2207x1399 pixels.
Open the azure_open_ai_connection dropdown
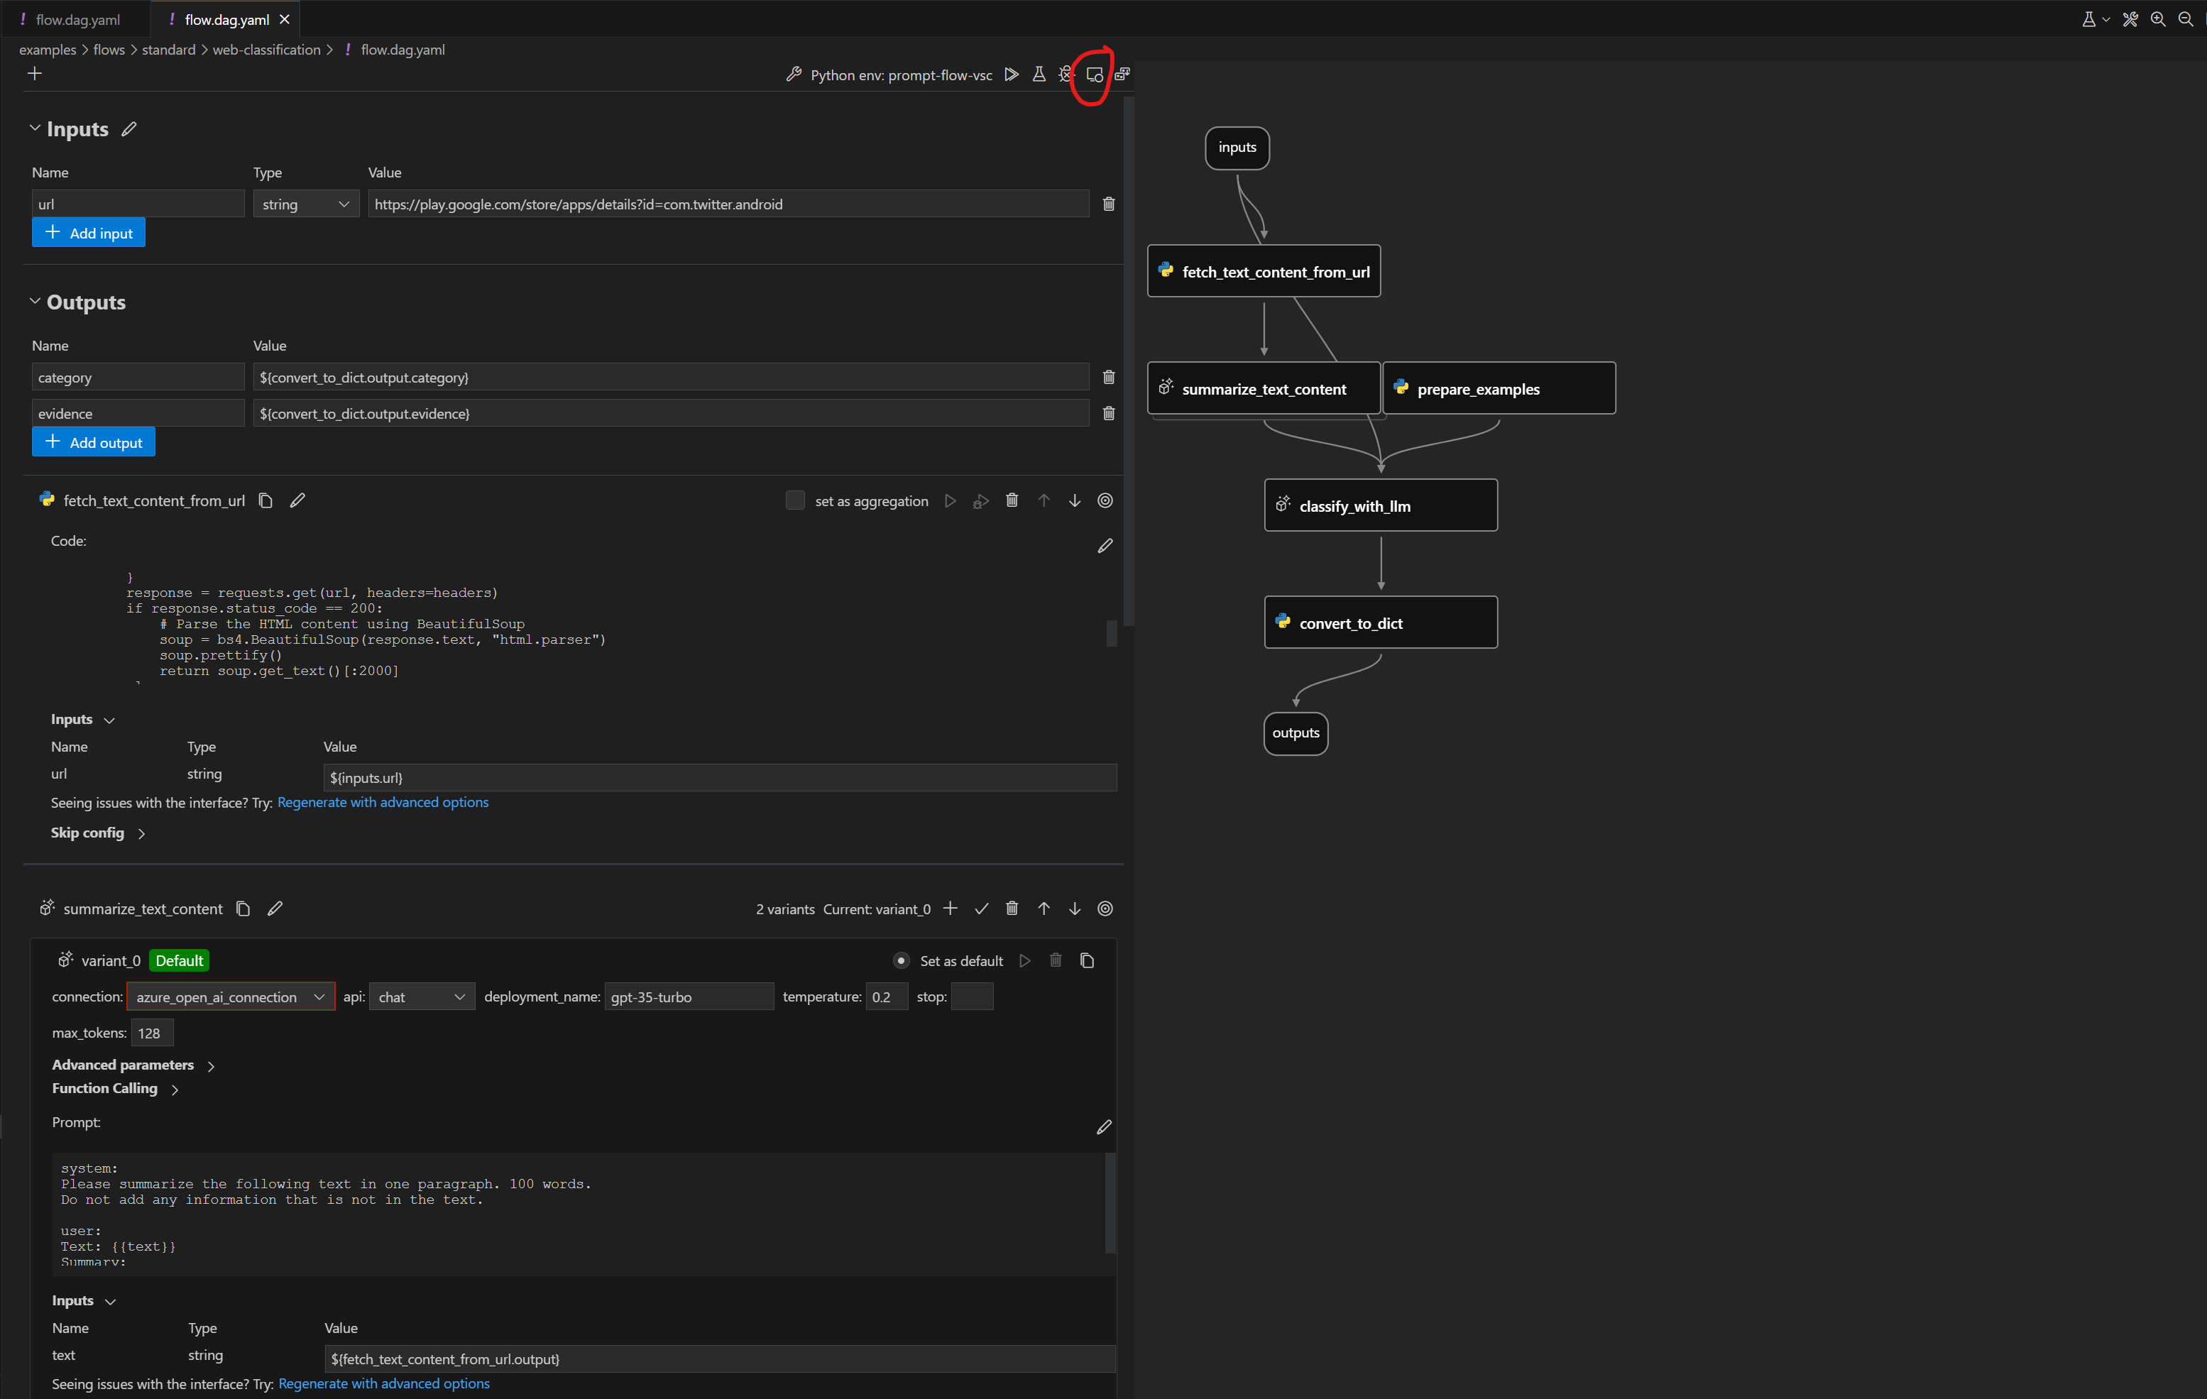[230, 997]
